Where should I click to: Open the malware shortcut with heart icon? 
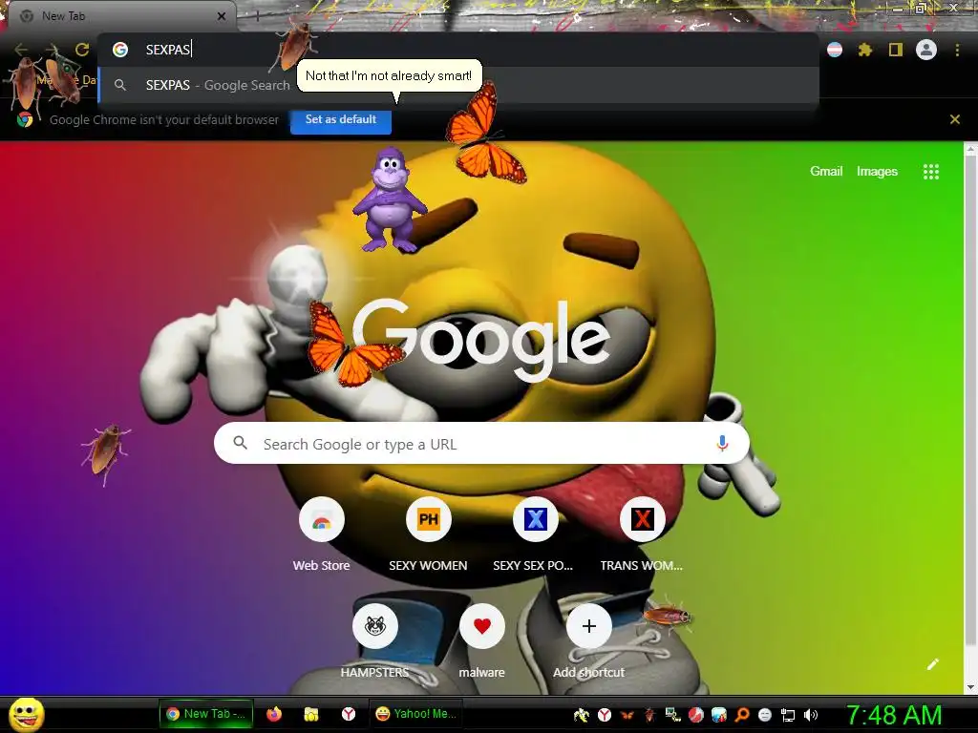tap(481, 642)
